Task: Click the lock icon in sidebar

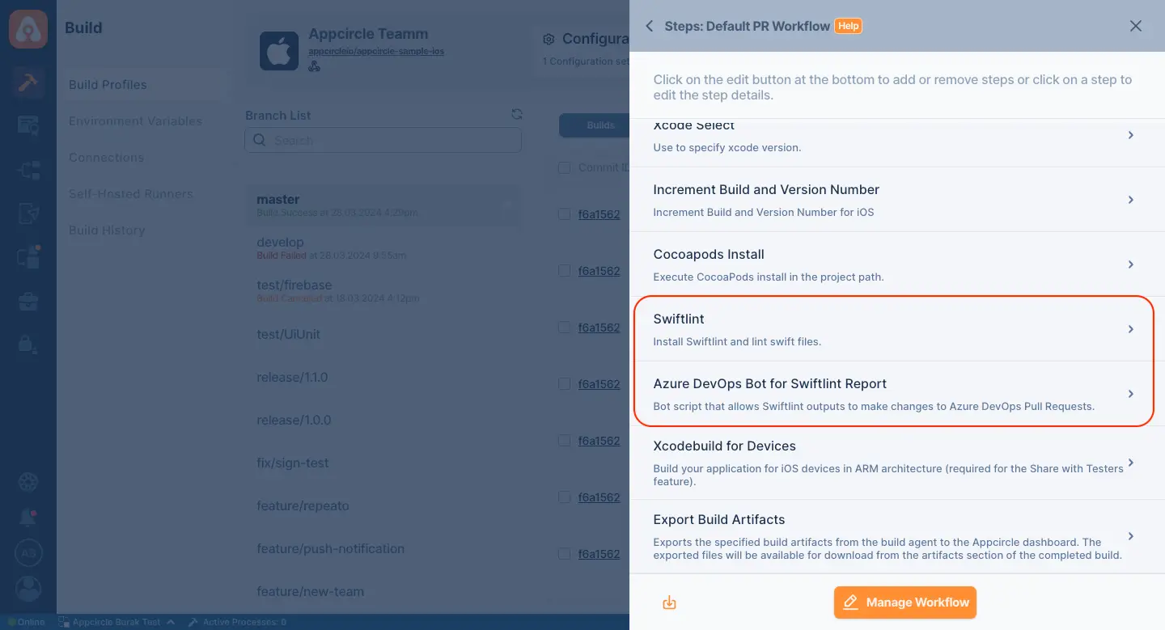Action: coord(28,344)
